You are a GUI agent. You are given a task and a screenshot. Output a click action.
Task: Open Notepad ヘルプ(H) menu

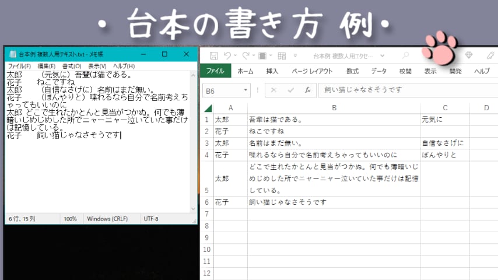[124, 66]
